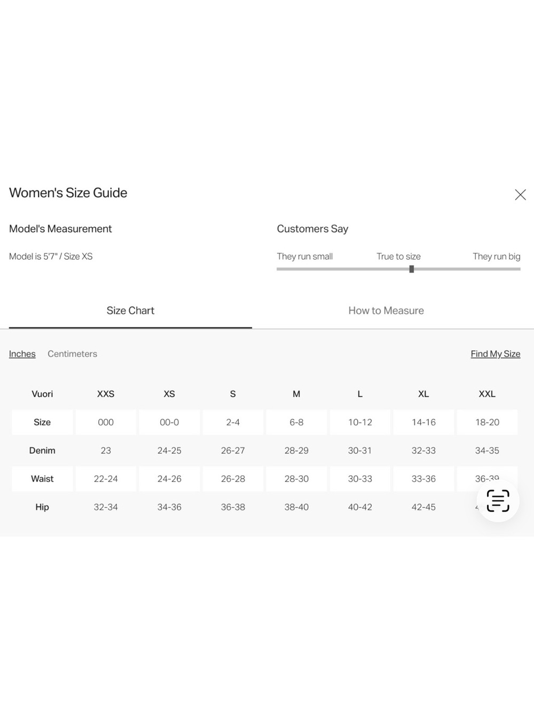Viewport: 534px width, 711px height.
Task: Switch units to Centimeters
Action: click(x=72, y=354)
